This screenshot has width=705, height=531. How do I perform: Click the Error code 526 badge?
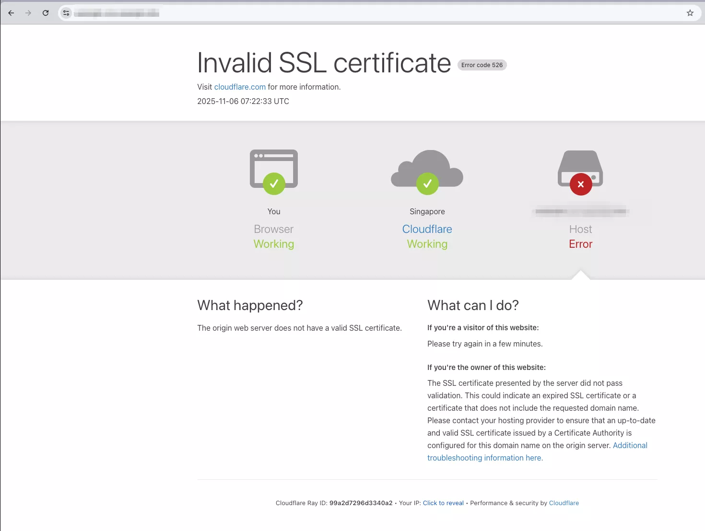(482, 65)
